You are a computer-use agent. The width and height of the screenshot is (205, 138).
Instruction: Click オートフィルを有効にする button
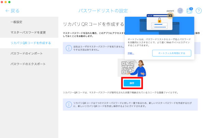point(172,53)
